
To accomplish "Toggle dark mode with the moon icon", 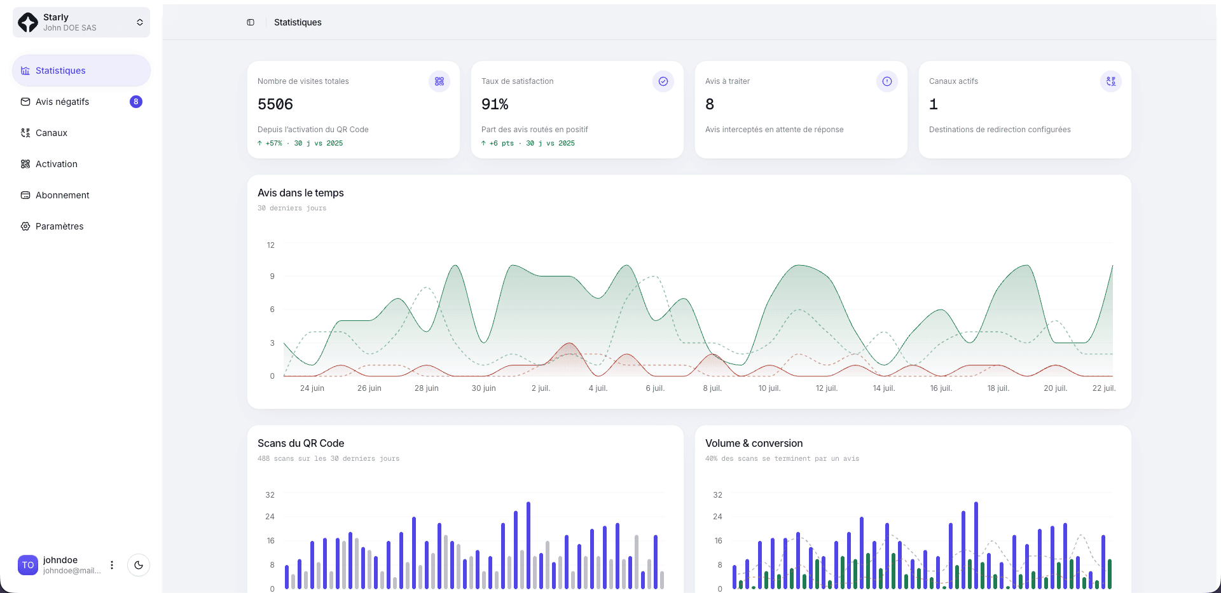I will 139,565.
